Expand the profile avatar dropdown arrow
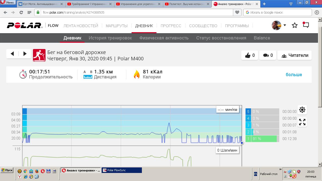The height and width of the screenshot is (181, 322). click(285, 25)
